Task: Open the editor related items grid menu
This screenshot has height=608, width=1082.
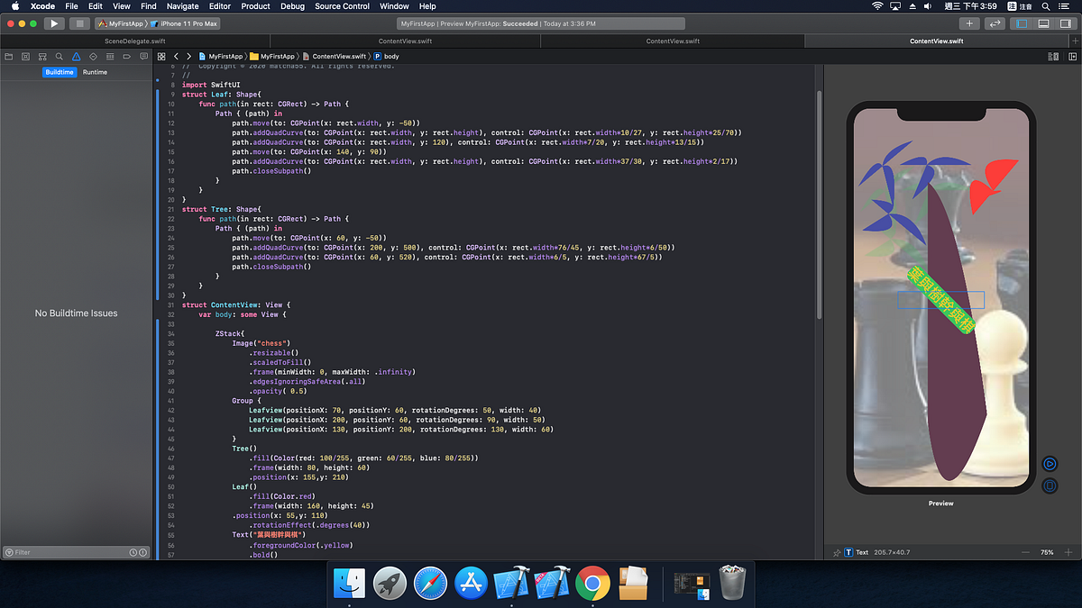Action: 162,56
